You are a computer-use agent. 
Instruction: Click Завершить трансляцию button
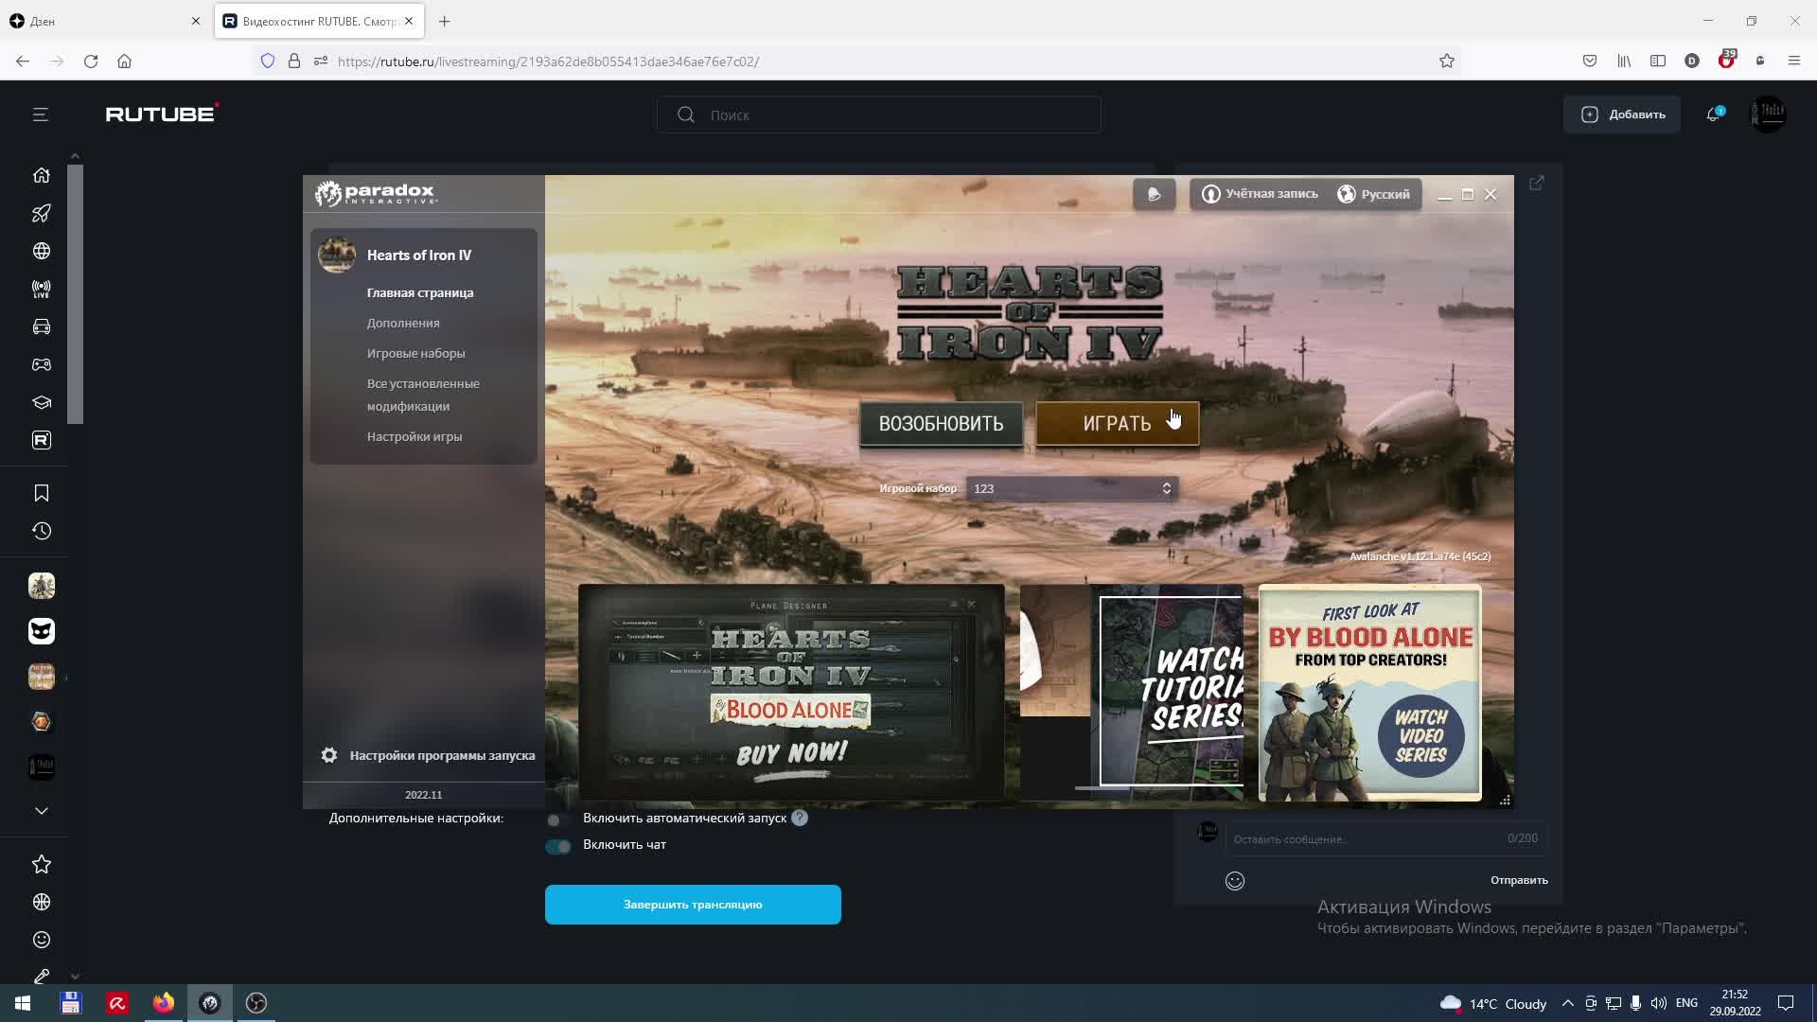[693, 905]
